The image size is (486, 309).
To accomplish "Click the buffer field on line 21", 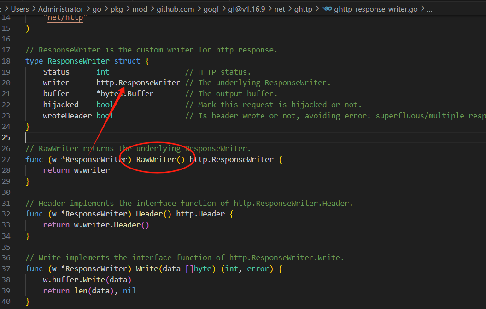I will click(x=56, y=93).
